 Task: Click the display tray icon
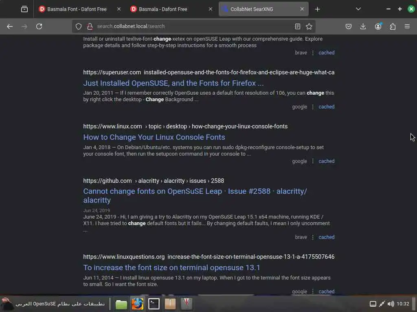(x=373, y=304)
